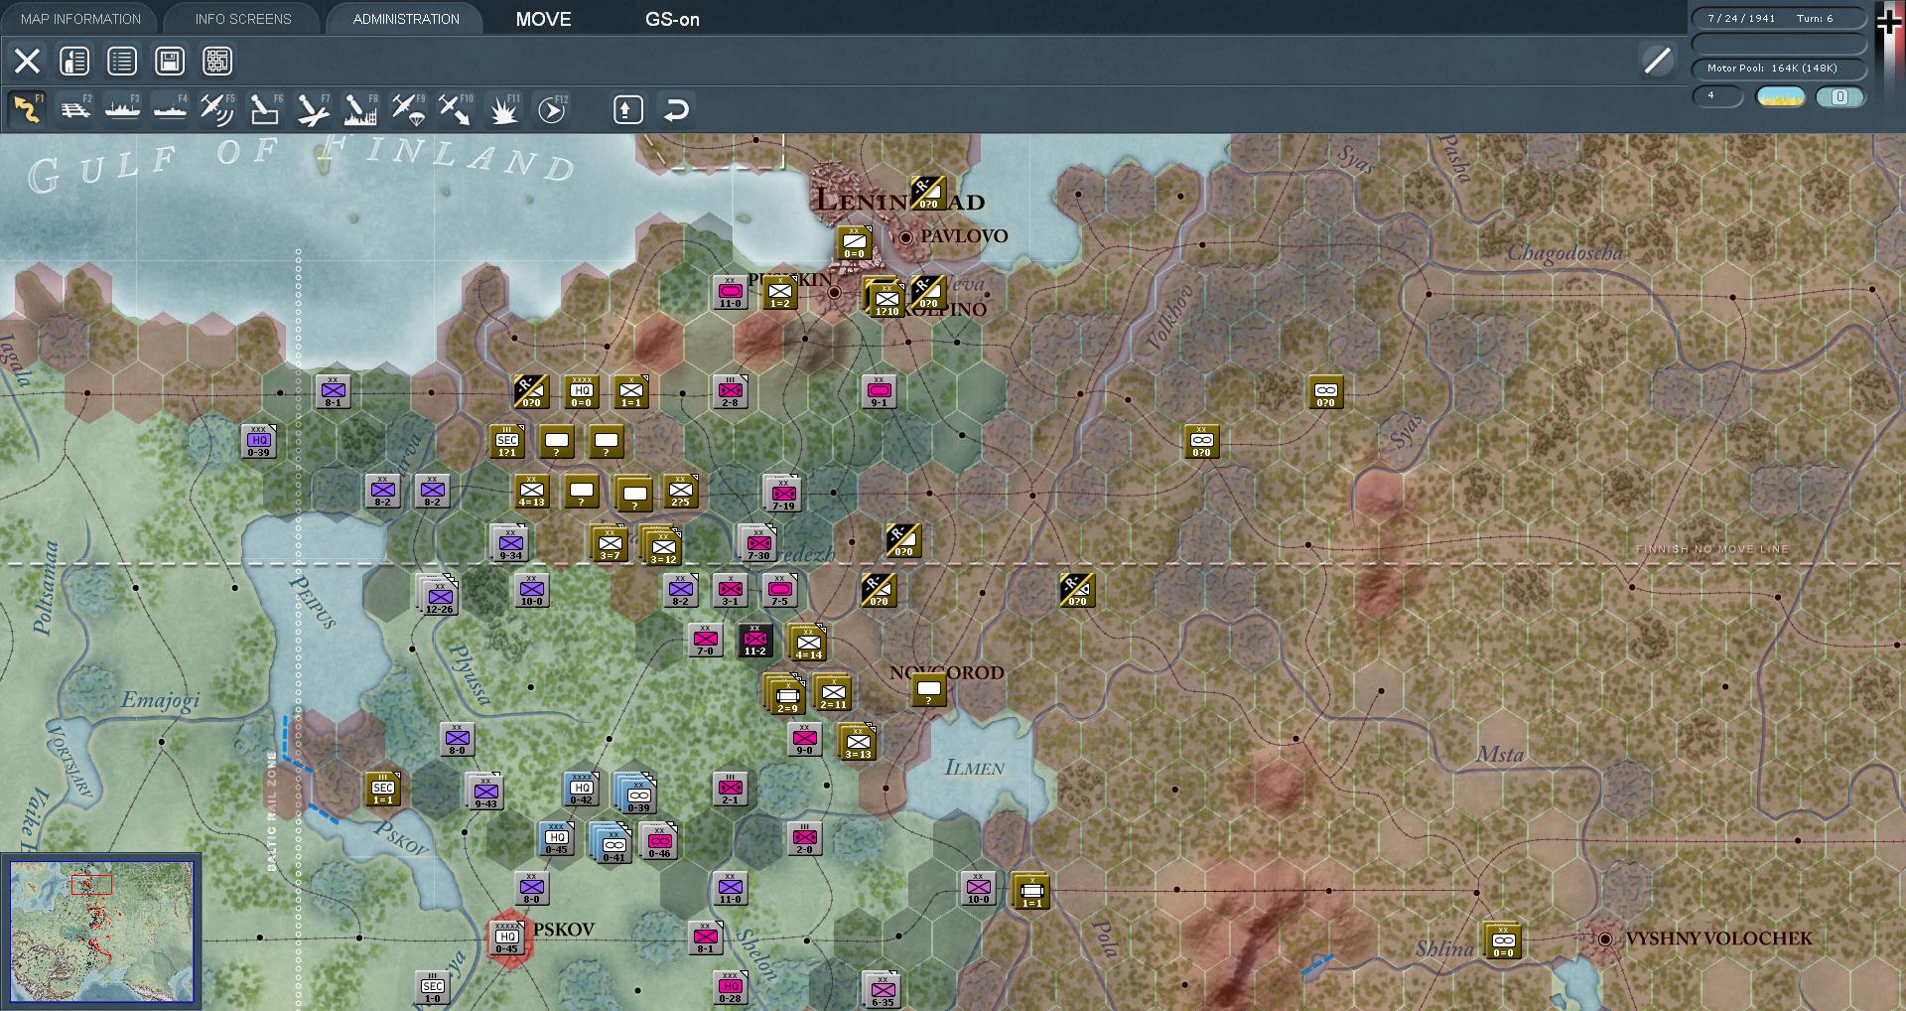Image resolution: width=1906 pixels, height=1011 pixels.
Task: Select the black 11-2 unit counter
Action: click(x=754, y=641)
